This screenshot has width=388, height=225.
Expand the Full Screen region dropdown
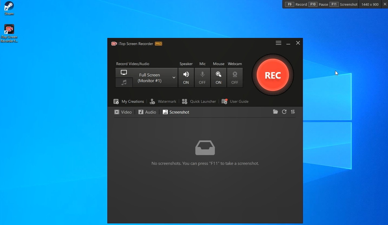point(174,78)
